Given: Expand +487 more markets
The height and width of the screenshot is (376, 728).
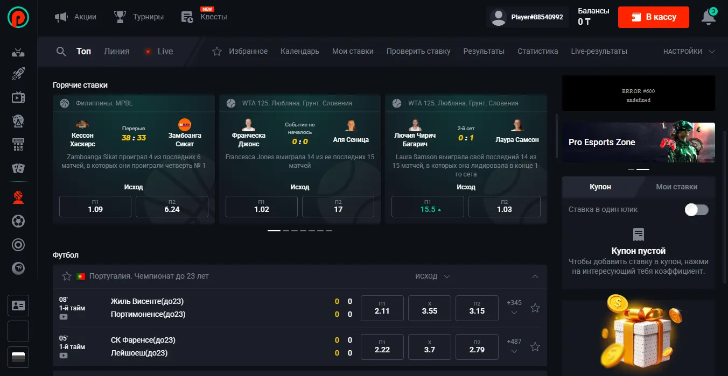Looking at the screenshot, I should click(x=514, y=346).
